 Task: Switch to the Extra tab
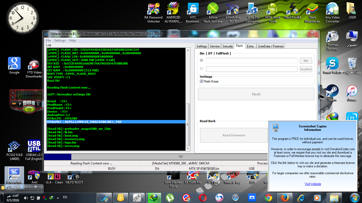[x=250, y=46]
